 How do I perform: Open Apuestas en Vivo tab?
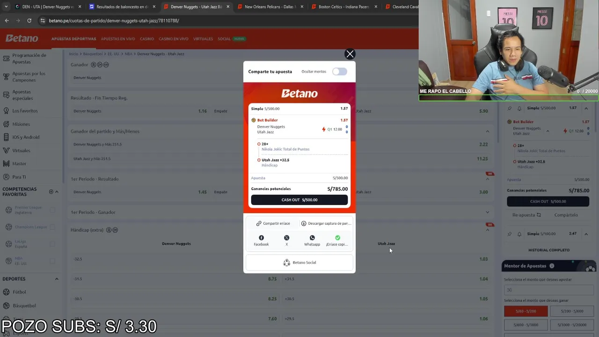(x=118, y=39)
